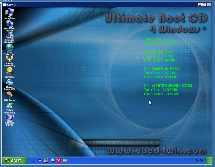
Task: Click the QEMU title bar window icon
Action: pyautogui.click(x=4, y=5)
